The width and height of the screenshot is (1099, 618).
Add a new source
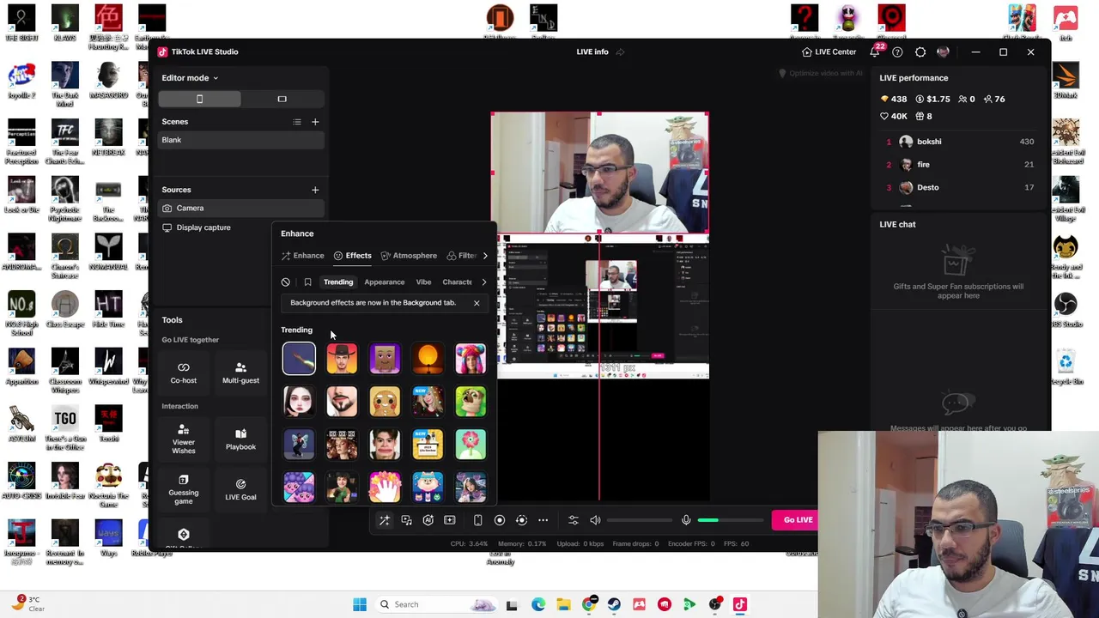tap(315, 190)
